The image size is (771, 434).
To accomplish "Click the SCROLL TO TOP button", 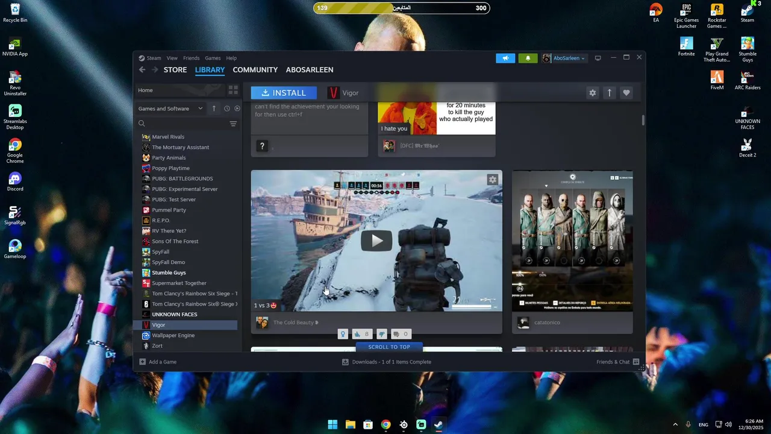I will click(x=389, y=347).
